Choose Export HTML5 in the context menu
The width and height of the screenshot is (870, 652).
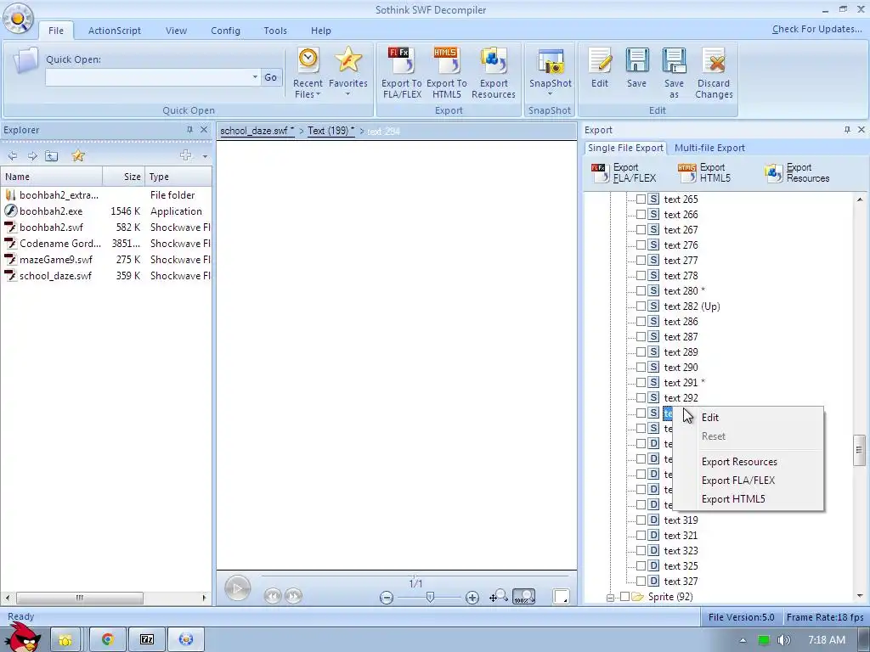tap(733, 499)
